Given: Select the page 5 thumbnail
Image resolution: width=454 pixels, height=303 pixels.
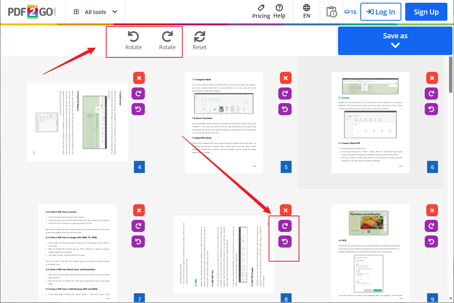Looking at the screenshot, I should (224, 122).
